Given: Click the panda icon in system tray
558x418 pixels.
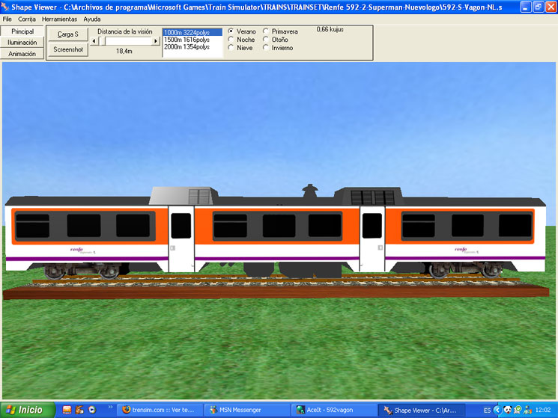Looking at the screenshot, I should [507, 410].
